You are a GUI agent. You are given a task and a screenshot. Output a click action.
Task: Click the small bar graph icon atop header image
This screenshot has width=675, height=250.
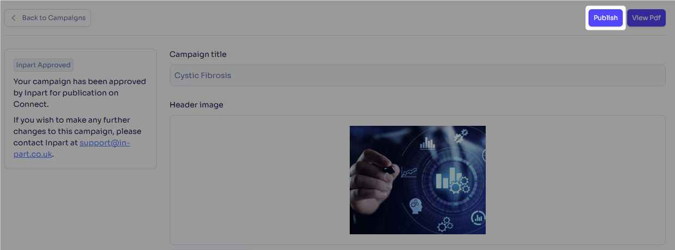pos(428,143)
